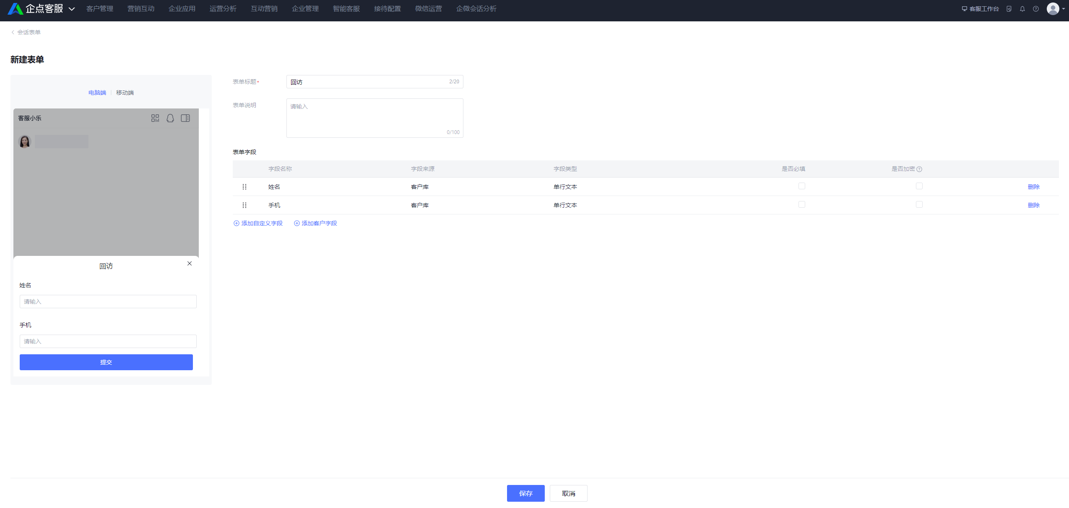Click the 提交 button in preview
Viewport: 1069px width, 508px height.
click(x=106, y=362)
